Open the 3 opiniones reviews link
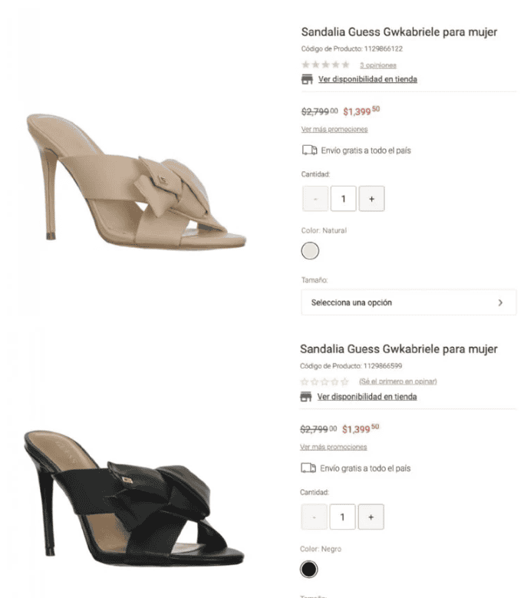Screen dimensions: 527x598 [x=378, y=65]
